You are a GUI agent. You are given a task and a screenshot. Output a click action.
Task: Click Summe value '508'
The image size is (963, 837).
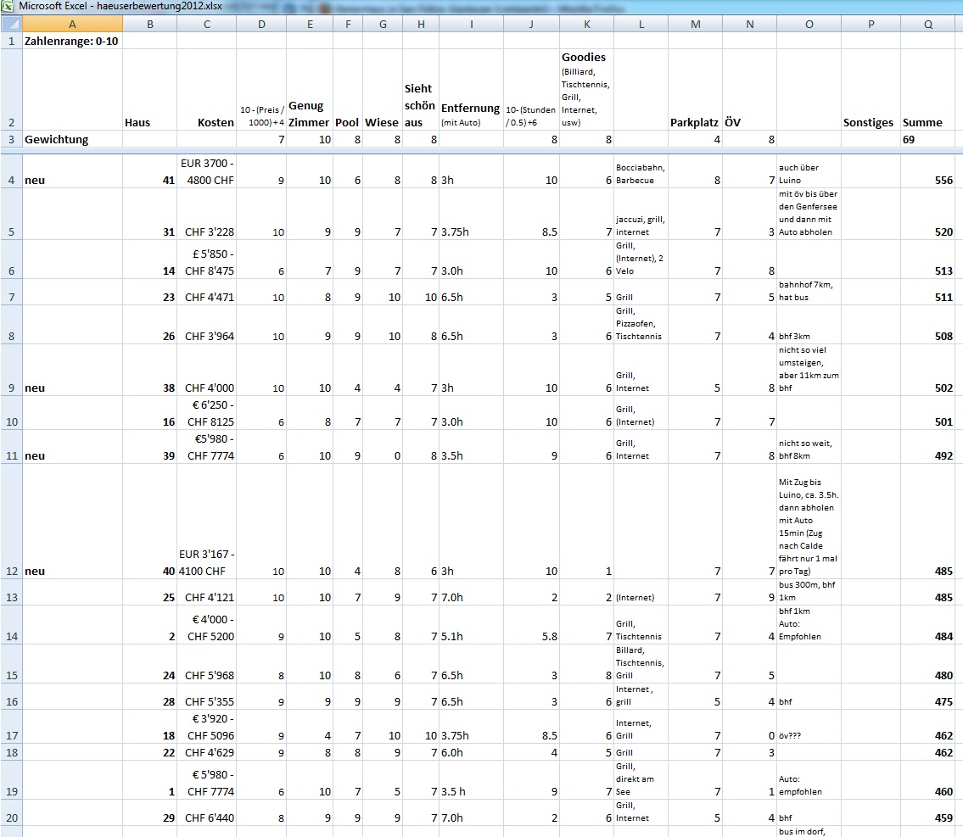click(x=927, y=324)
